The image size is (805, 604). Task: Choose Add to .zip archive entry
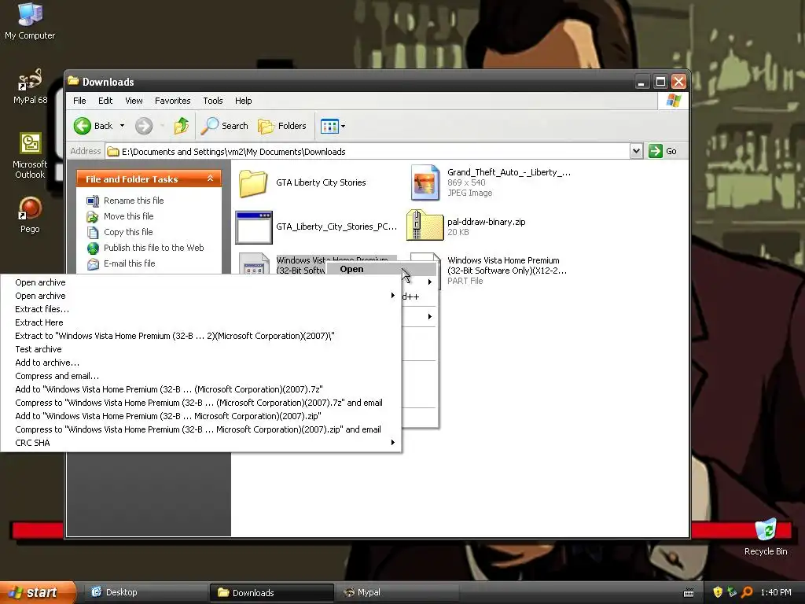pyautogui.click(x=200, y=415)
